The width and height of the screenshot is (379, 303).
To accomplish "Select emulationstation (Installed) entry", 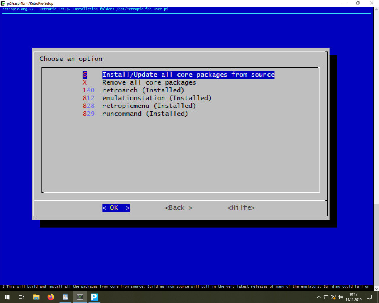I will 157,98.
